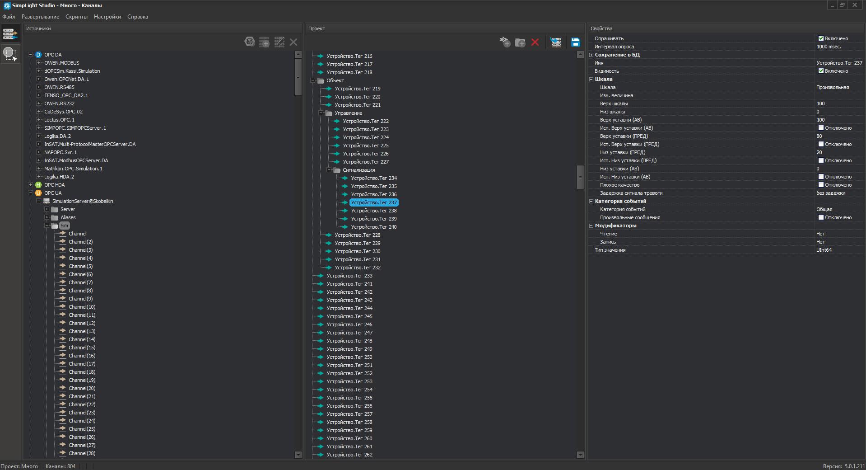Open the Шкала value Произвольная dropdown
Image resolution: width=866 pixels, height=470 pixels.
click(x=839, y=87)
